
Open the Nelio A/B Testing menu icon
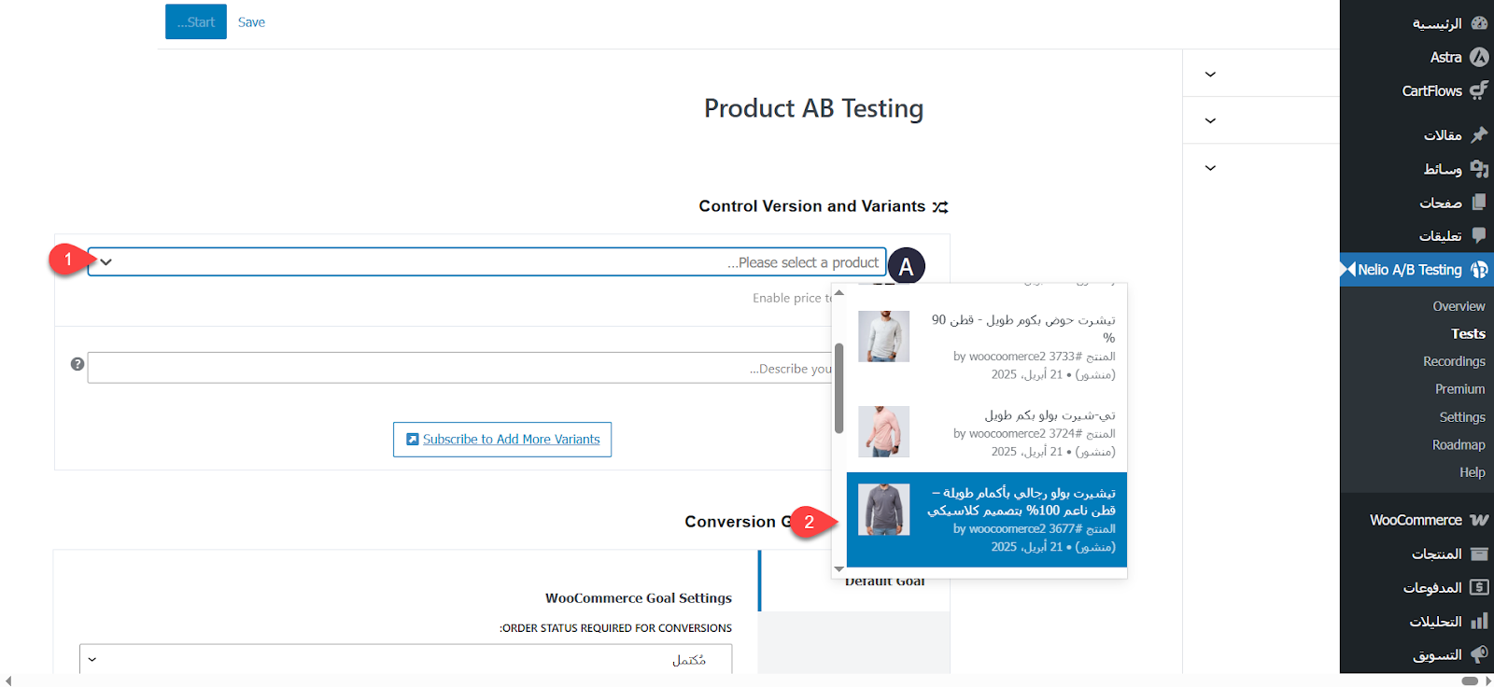point(1479,270)
